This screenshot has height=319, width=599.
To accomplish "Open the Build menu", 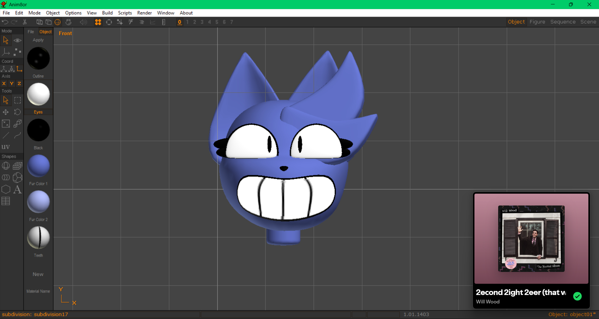I will point(107,13).
